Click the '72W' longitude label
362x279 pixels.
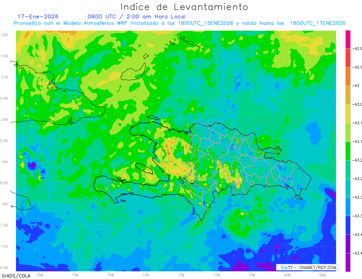[181, 275]
